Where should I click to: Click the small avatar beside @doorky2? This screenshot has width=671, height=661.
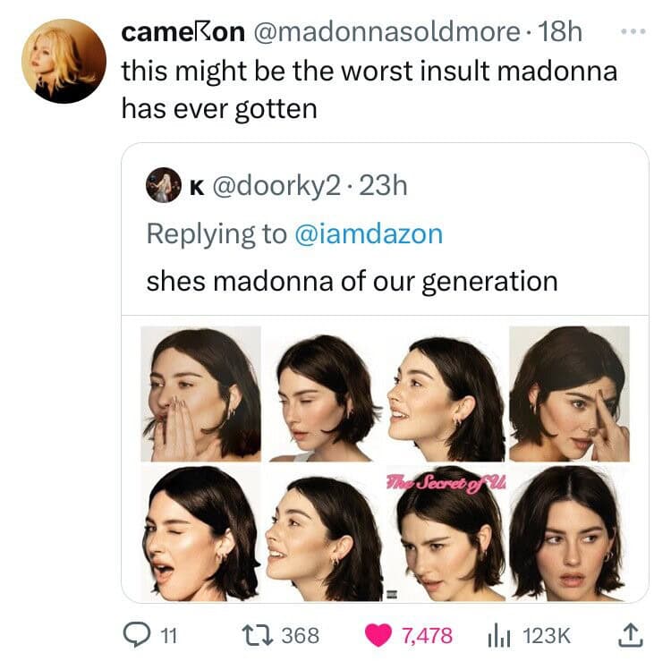point(166,185)
